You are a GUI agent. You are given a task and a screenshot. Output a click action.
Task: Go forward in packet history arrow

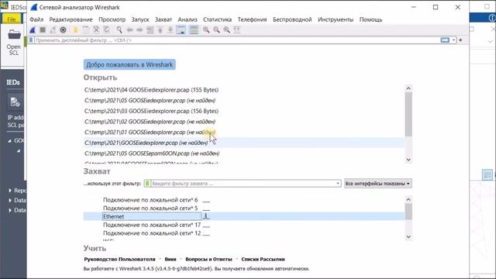coord(139,29)
